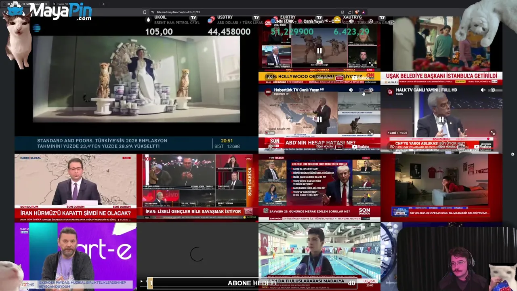Toggle subtitles on Habertürk TV player

click(361, 90)
